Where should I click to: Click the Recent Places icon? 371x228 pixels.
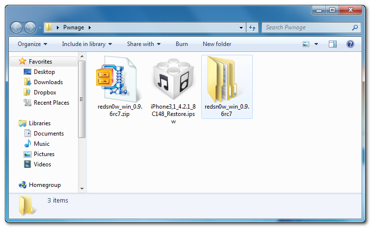tap(27, 103)
